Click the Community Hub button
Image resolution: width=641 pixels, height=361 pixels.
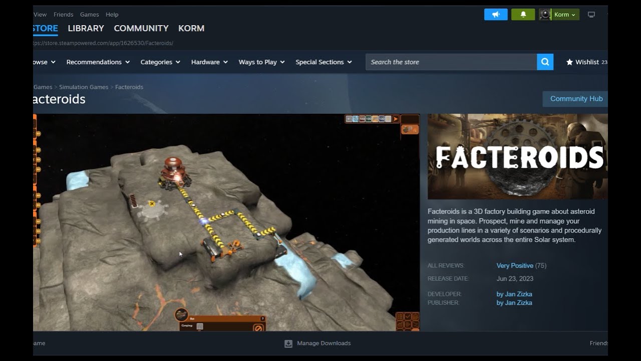click(x=575, y=99)
